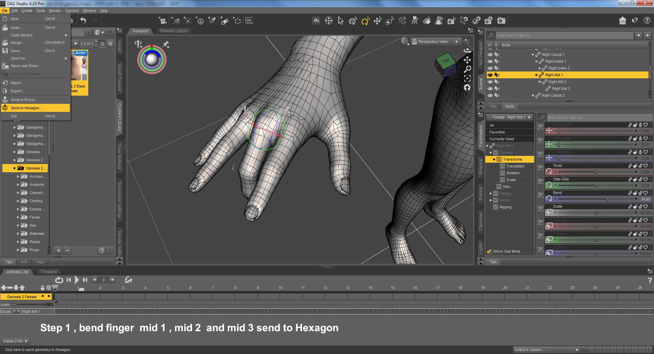Open the Female : Right Mid 1 dropdown

[509, 117]
